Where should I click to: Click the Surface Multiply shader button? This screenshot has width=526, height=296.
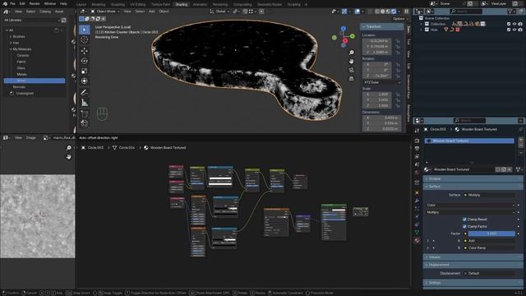point(489,195)
